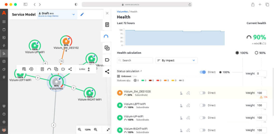
Task: Click the share icon in node toolbar
Action: tap(70, 69)
